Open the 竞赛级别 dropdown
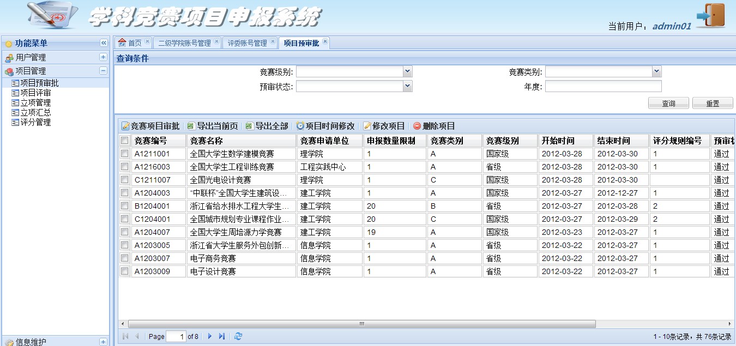This screenshot has width=736, height=346. 407,71
